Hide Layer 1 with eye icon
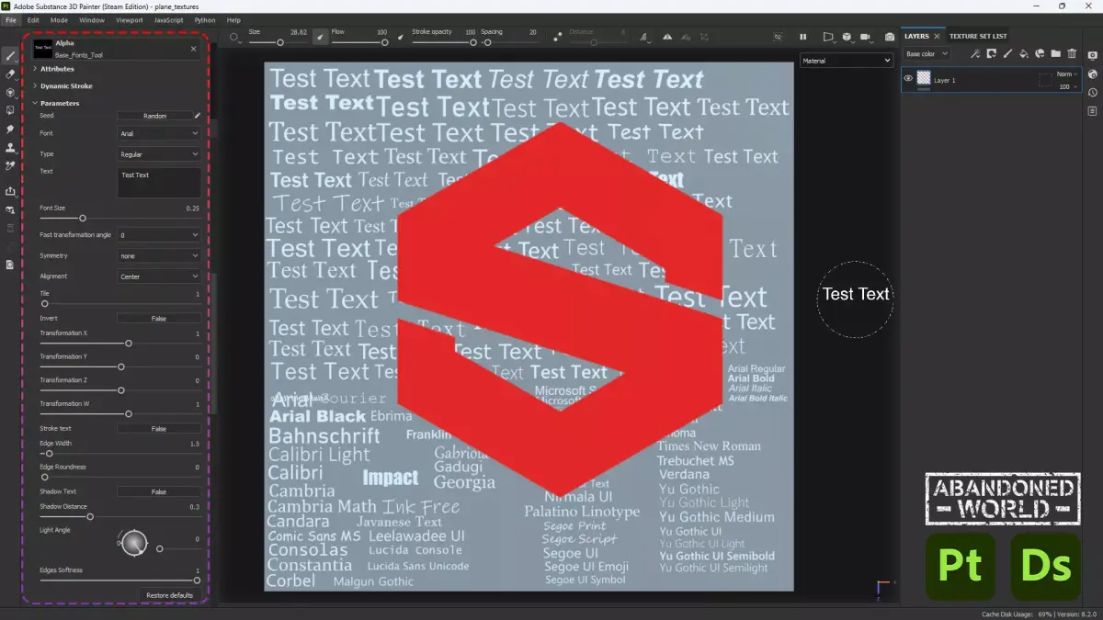This screenshot has height=620, width=1103. pyautogui.click(x=908, y=79)
